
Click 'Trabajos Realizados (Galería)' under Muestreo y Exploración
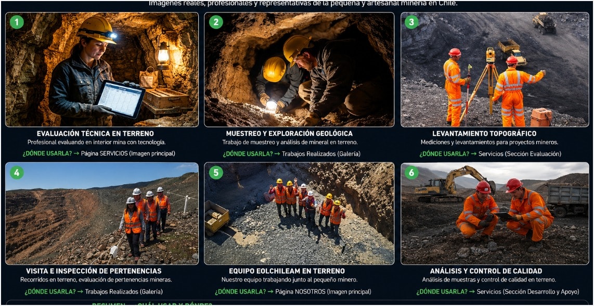(x=321, y=154)
